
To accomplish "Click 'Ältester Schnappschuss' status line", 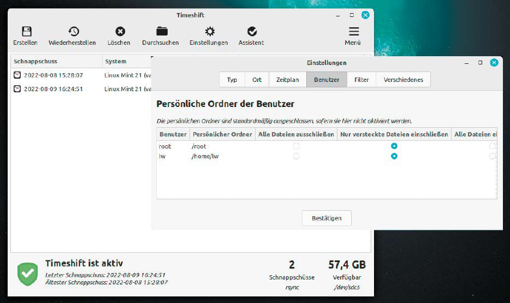I will click(x=106, y=282).
